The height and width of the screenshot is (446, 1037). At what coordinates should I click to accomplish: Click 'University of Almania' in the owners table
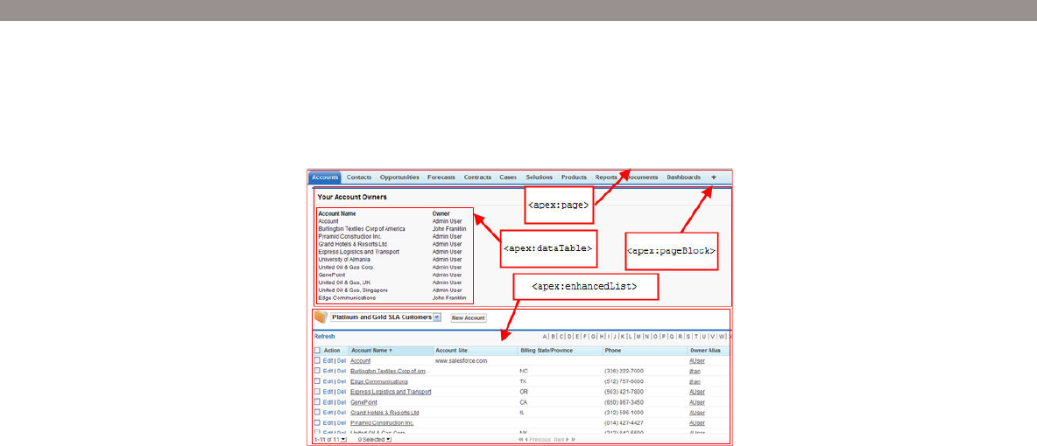click(344, 260)
